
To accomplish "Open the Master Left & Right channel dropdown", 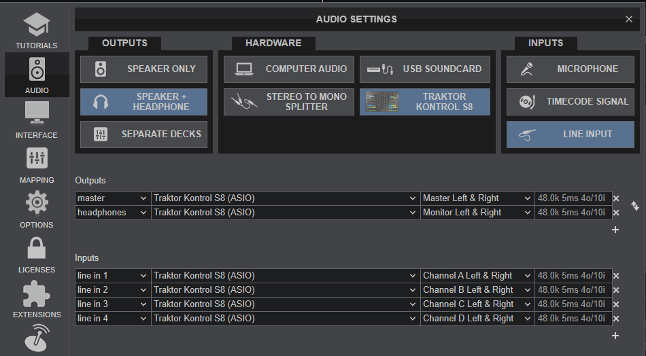I will click(x=476, y=198).
